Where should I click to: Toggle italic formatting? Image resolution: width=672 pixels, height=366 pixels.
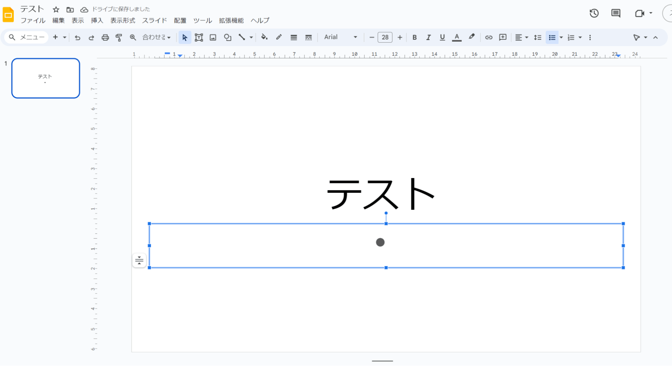coord(428,37)
